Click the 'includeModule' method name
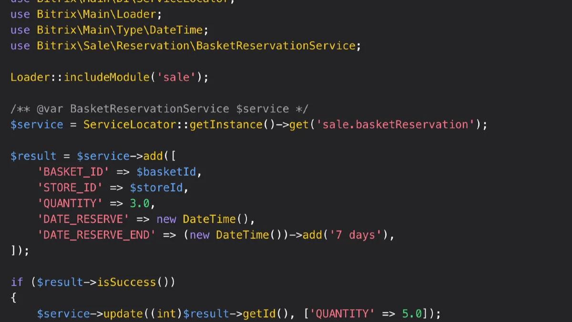Viewport: 572px width, 322px height. pos(106,77)
